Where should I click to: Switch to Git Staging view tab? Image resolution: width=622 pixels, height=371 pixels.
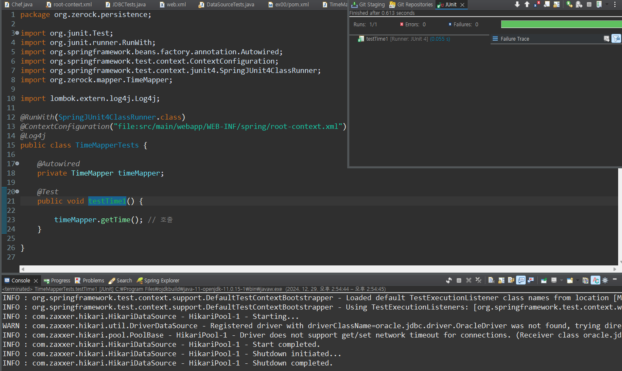368,5
